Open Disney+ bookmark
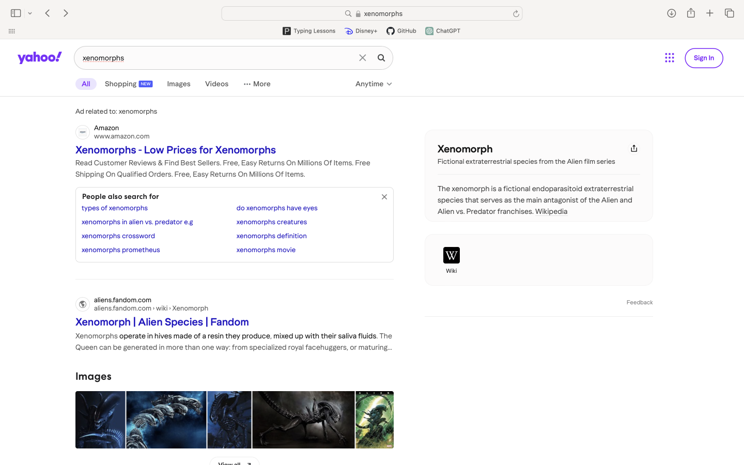Screen dimensions: 744x465 (x=361, y=31)
